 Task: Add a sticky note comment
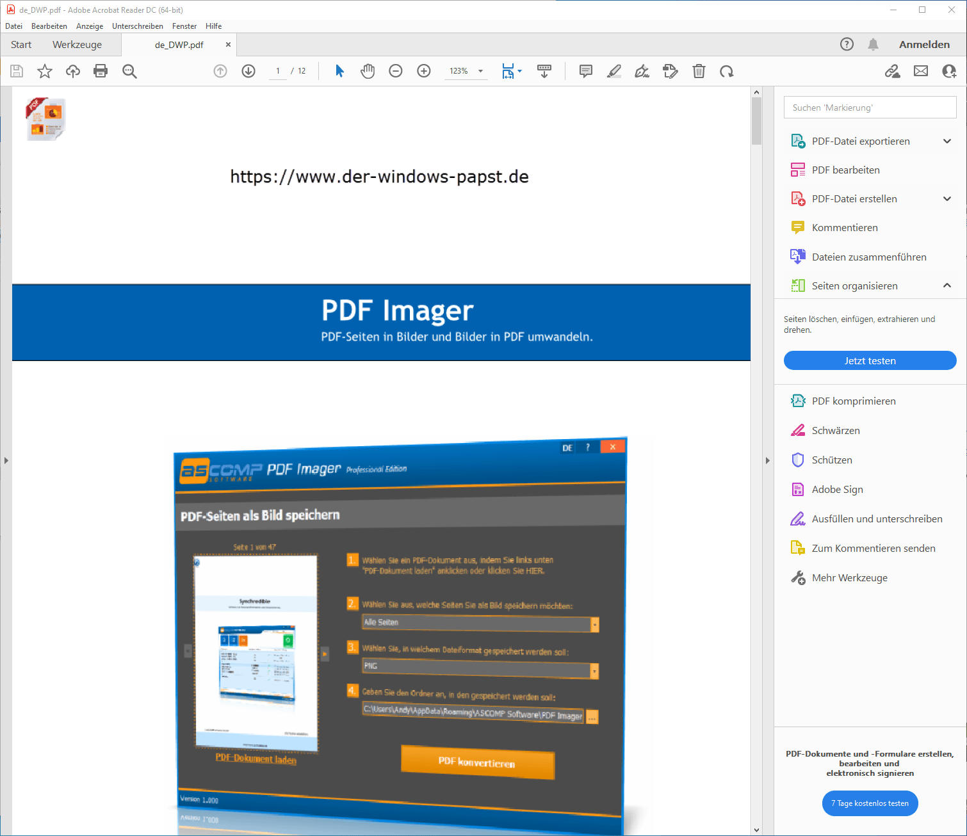[x=585, y=71]
